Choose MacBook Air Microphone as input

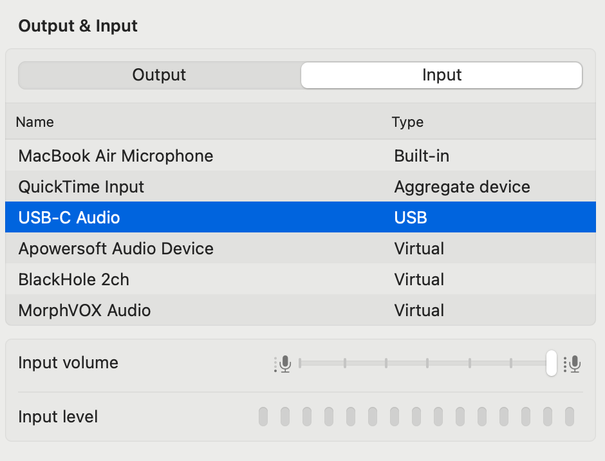(x=116, y=156)
